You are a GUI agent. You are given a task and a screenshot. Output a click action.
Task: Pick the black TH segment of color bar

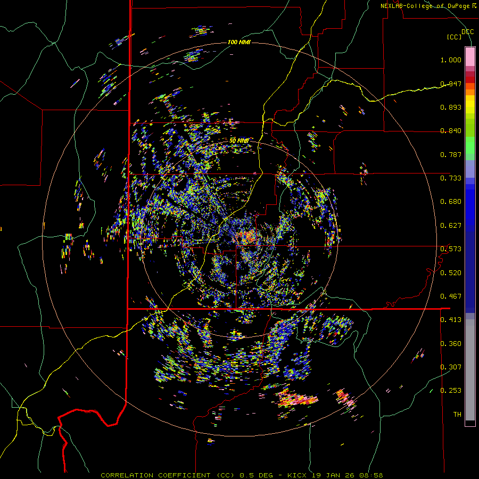[470, 423]
